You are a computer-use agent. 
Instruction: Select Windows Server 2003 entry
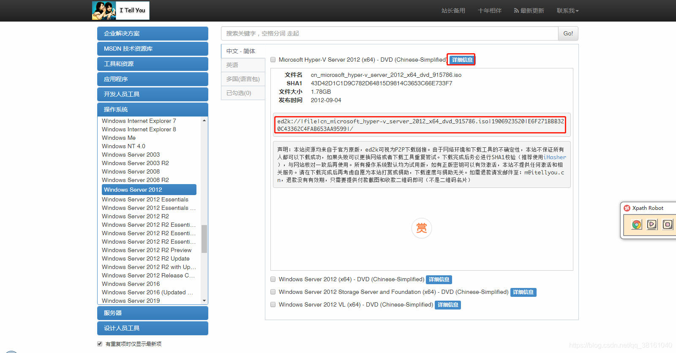(x=131, y=155)
